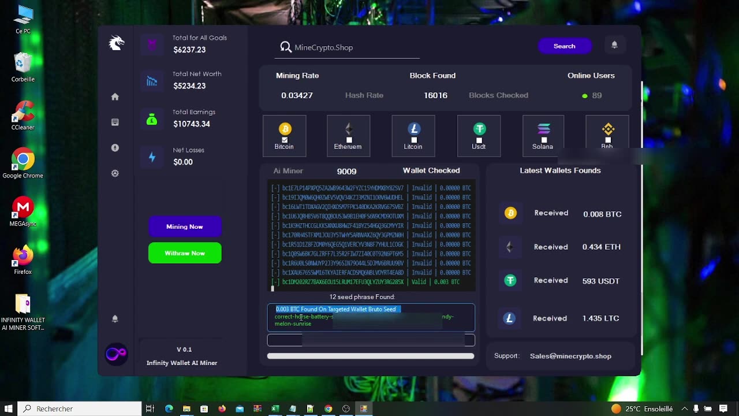Select the MEGAsync desktop icon
Viewport: 739px width, 416px height.
[23, 211]
